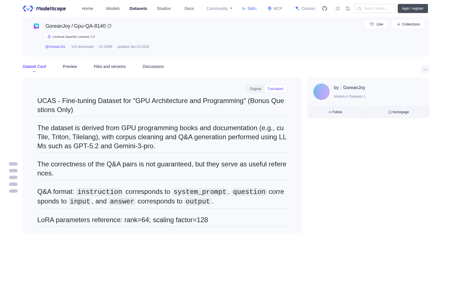Viewport: 452px width, 283px height.
Task: Open the @GoreanJoy profile link
Action: pos(55,47)
